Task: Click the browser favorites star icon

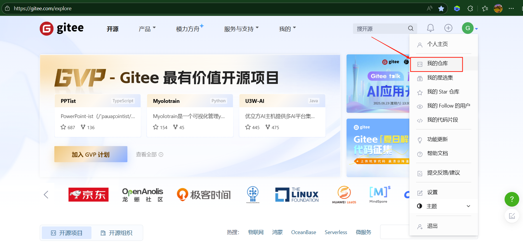Action: (441, 8)
